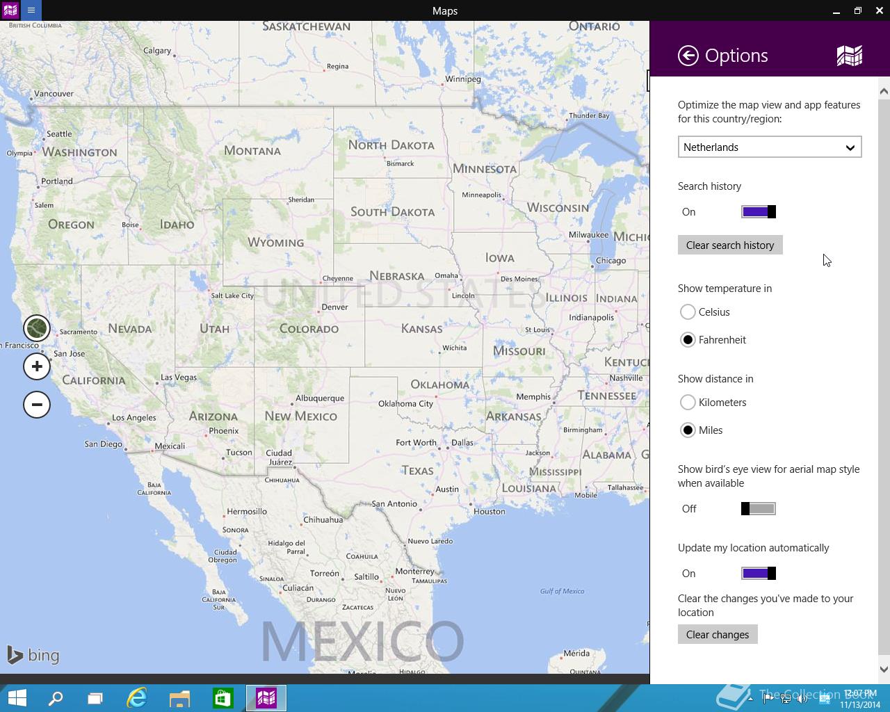Screen dimensions: 890x712
Task: Click the Colorado state label
Action: pyautogui.click(x=309, y=329)
